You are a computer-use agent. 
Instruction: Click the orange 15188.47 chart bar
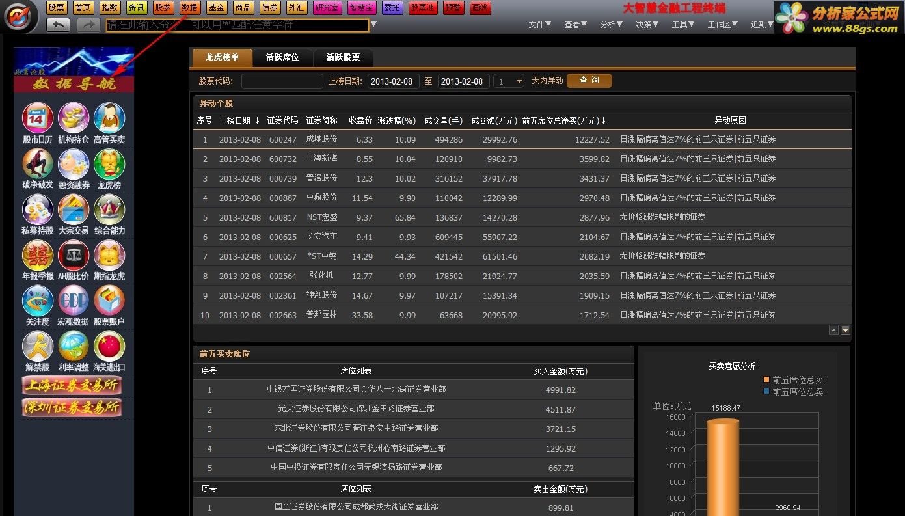[x=723, y=467]
